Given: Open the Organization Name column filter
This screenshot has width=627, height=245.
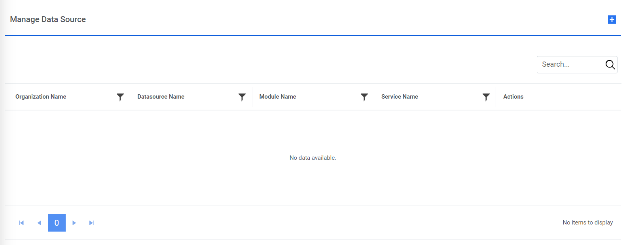Looking at the screenshot, I should 120,97.
